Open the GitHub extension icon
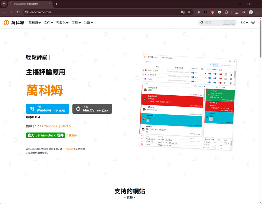The width and height of the screenshot is (262, 204). pyautogui.click(x=206, y=12)
